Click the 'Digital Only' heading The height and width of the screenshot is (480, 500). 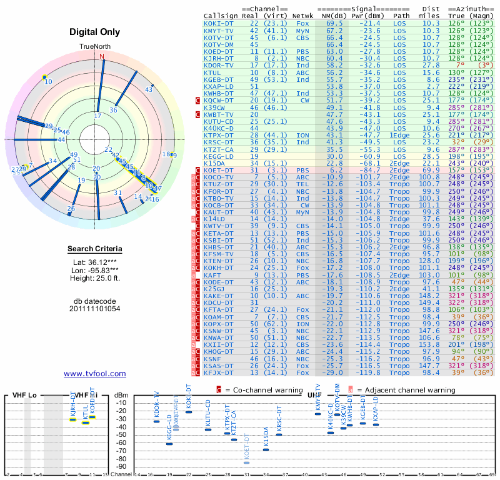tap(95, 32)
